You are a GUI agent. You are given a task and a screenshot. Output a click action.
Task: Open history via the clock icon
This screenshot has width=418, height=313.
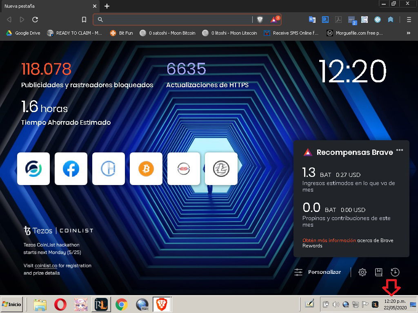click(x=395, y=272)
